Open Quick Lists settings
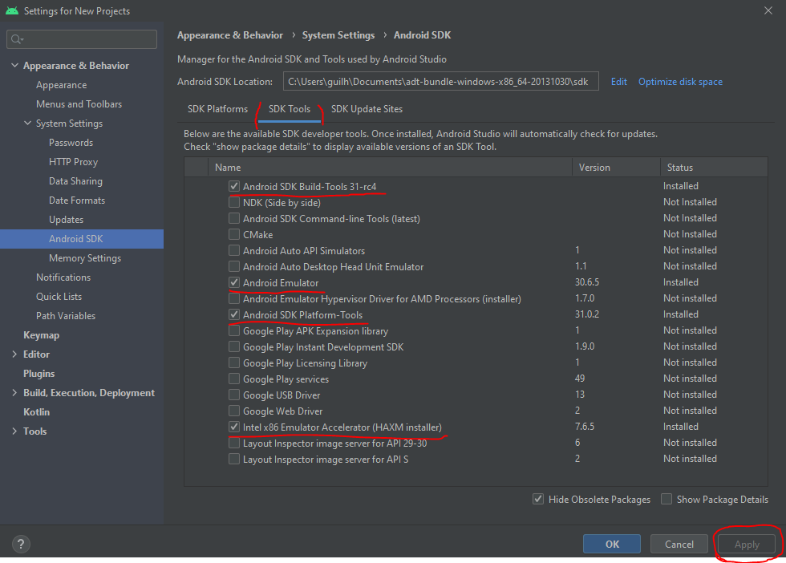The height and width of the screenshot is (563, 786). click(59, 297)
